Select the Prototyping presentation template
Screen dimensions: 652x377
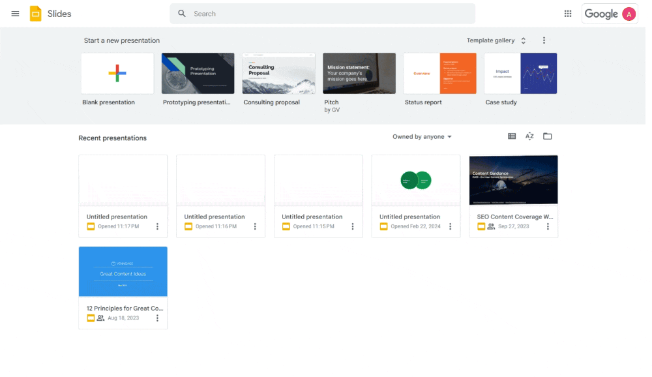(x=198, y=73)
